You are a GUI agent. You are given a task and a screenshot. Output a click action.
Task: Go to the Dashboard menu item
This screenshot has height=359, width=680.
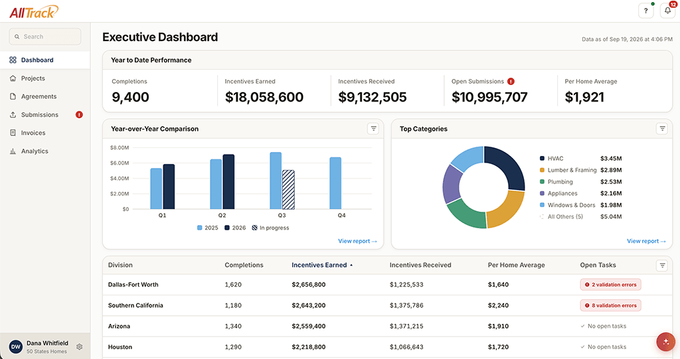tap(45, 60)
